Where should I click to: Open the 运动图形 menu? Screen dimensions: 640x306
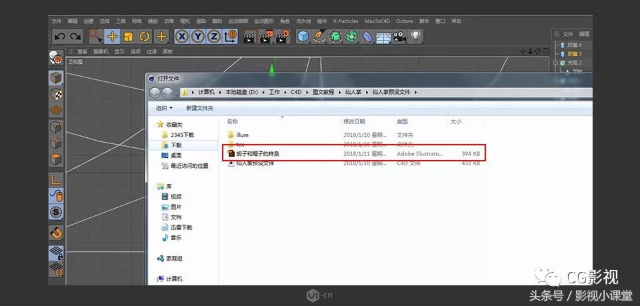point(264,21)
